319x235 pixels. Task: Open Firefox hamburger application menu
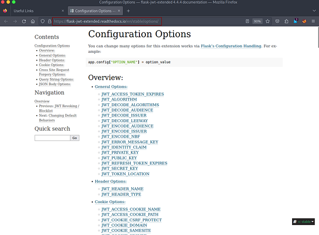pyautogui.click(x=313, y=21)
